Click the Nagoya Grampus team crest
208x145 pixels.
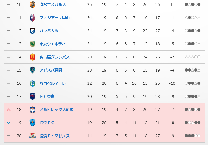(32, 57)
